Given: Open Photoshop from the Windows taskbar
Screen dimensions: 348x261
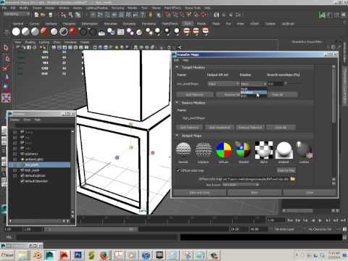Looking at the screenshot, I should [78, 255].
